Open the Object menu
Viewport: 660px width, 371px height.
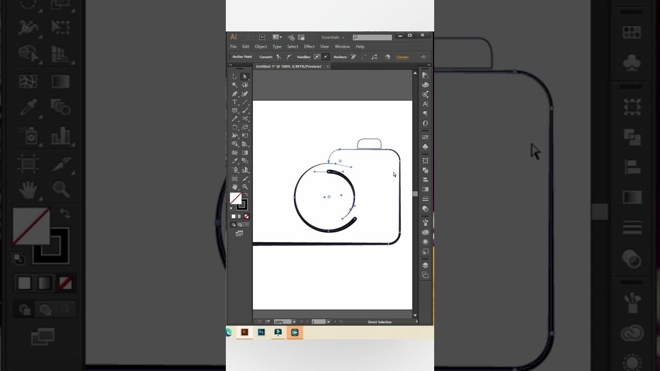[x=261, y=46]
